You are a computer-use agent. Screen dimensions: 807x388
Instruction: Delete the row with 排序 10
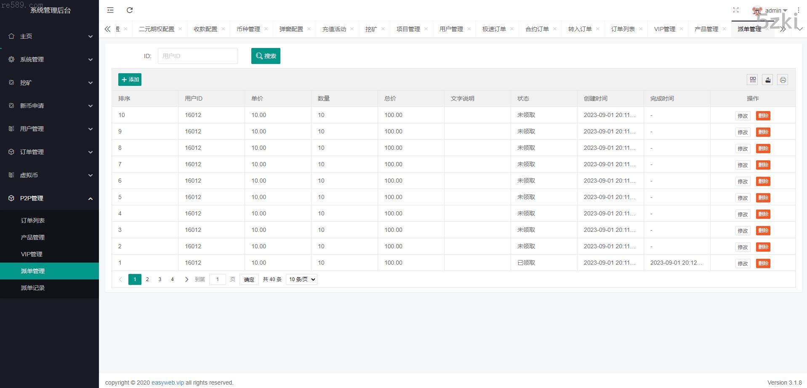click(763, 116)
